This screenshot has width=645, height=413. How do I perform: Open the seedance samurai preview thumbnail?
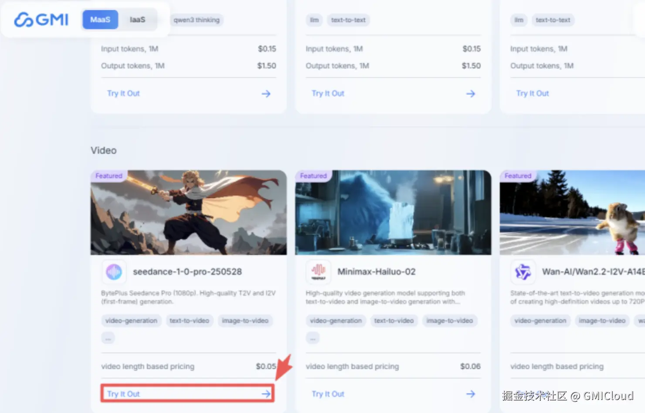pos(189,213)
